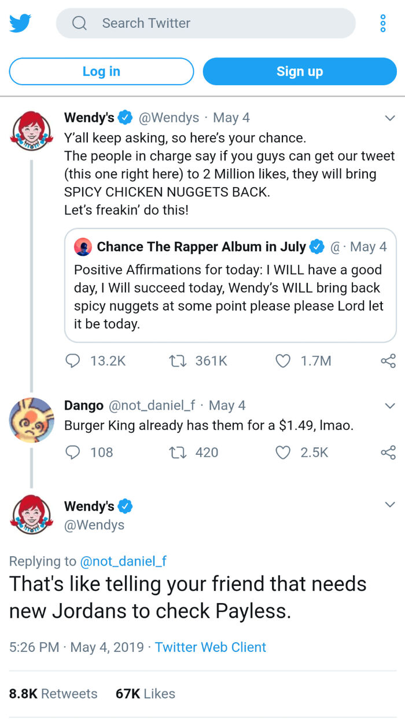Open the Twitter Web Client link

pos(211,647)
